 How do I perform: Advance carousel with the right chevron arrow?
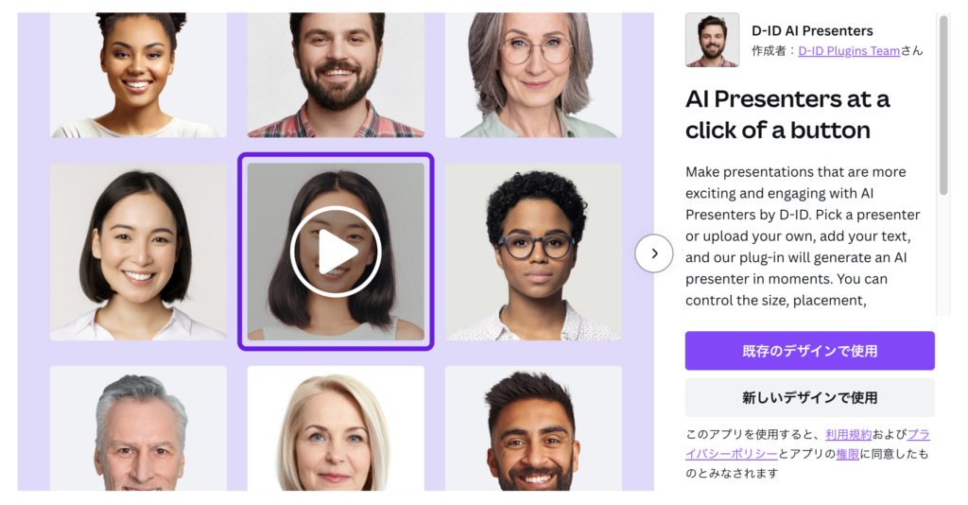(654, 253)
